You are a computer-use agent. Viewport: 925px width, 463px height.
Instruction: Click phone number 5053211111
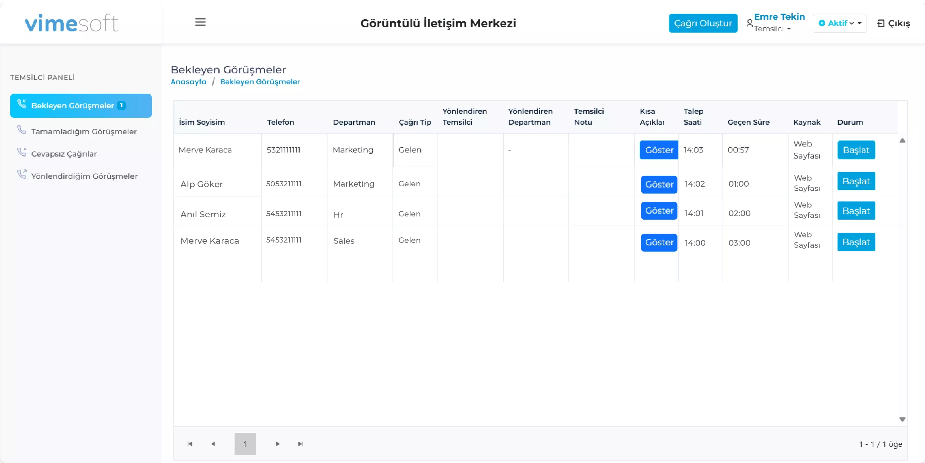click(284, 184)
